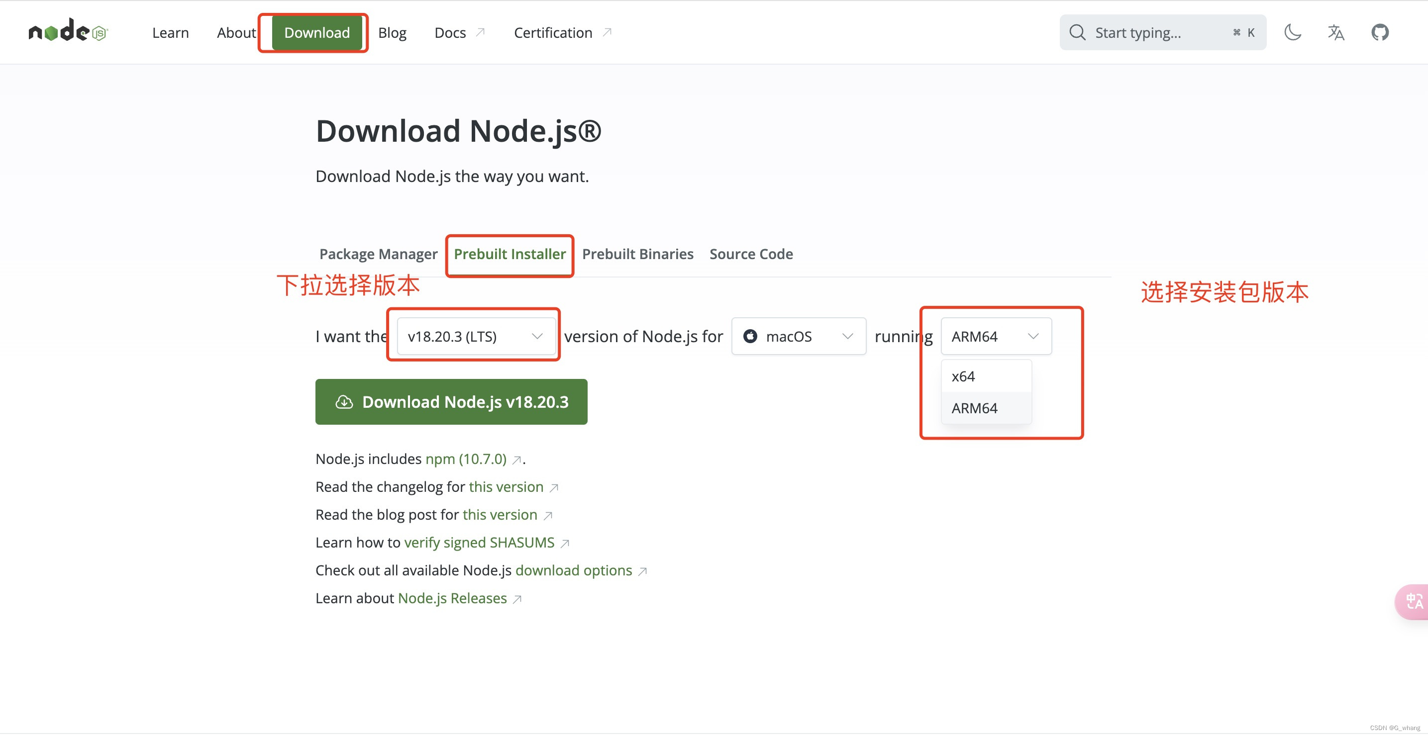Switch to Package Manager tab
This screenshot has width=1428, height=736.
tap(378, 254)
